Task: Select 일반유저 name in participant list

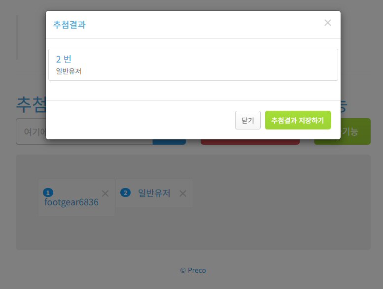Action: (x=154, y=193)
